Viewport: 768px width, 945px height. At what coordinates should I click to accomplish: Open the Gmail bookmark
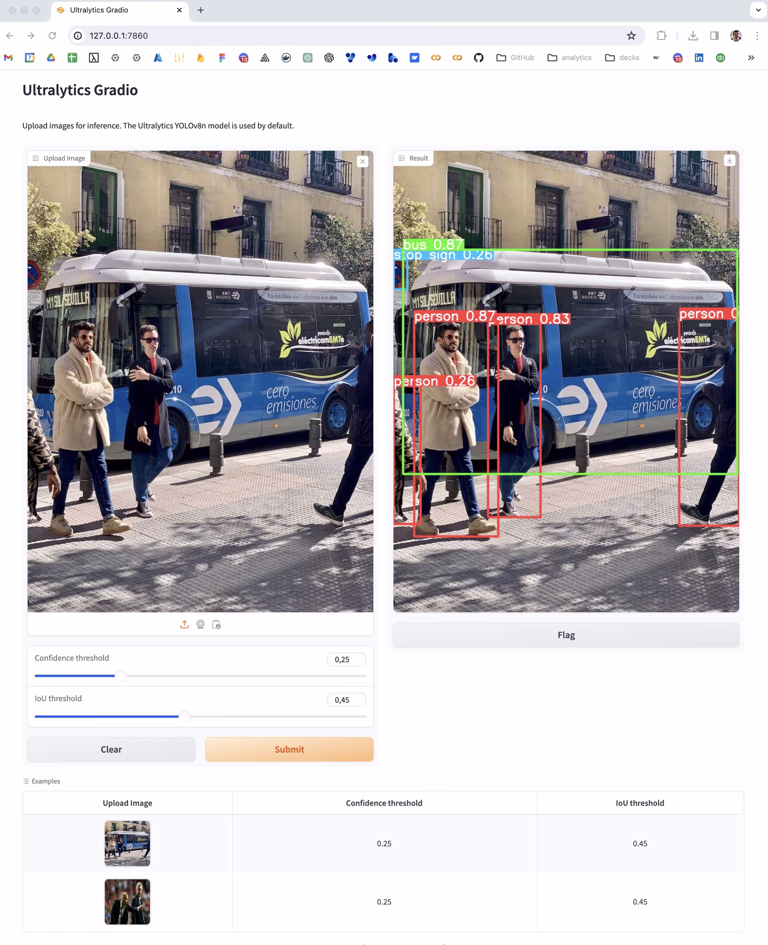click(x=8, y=58)
